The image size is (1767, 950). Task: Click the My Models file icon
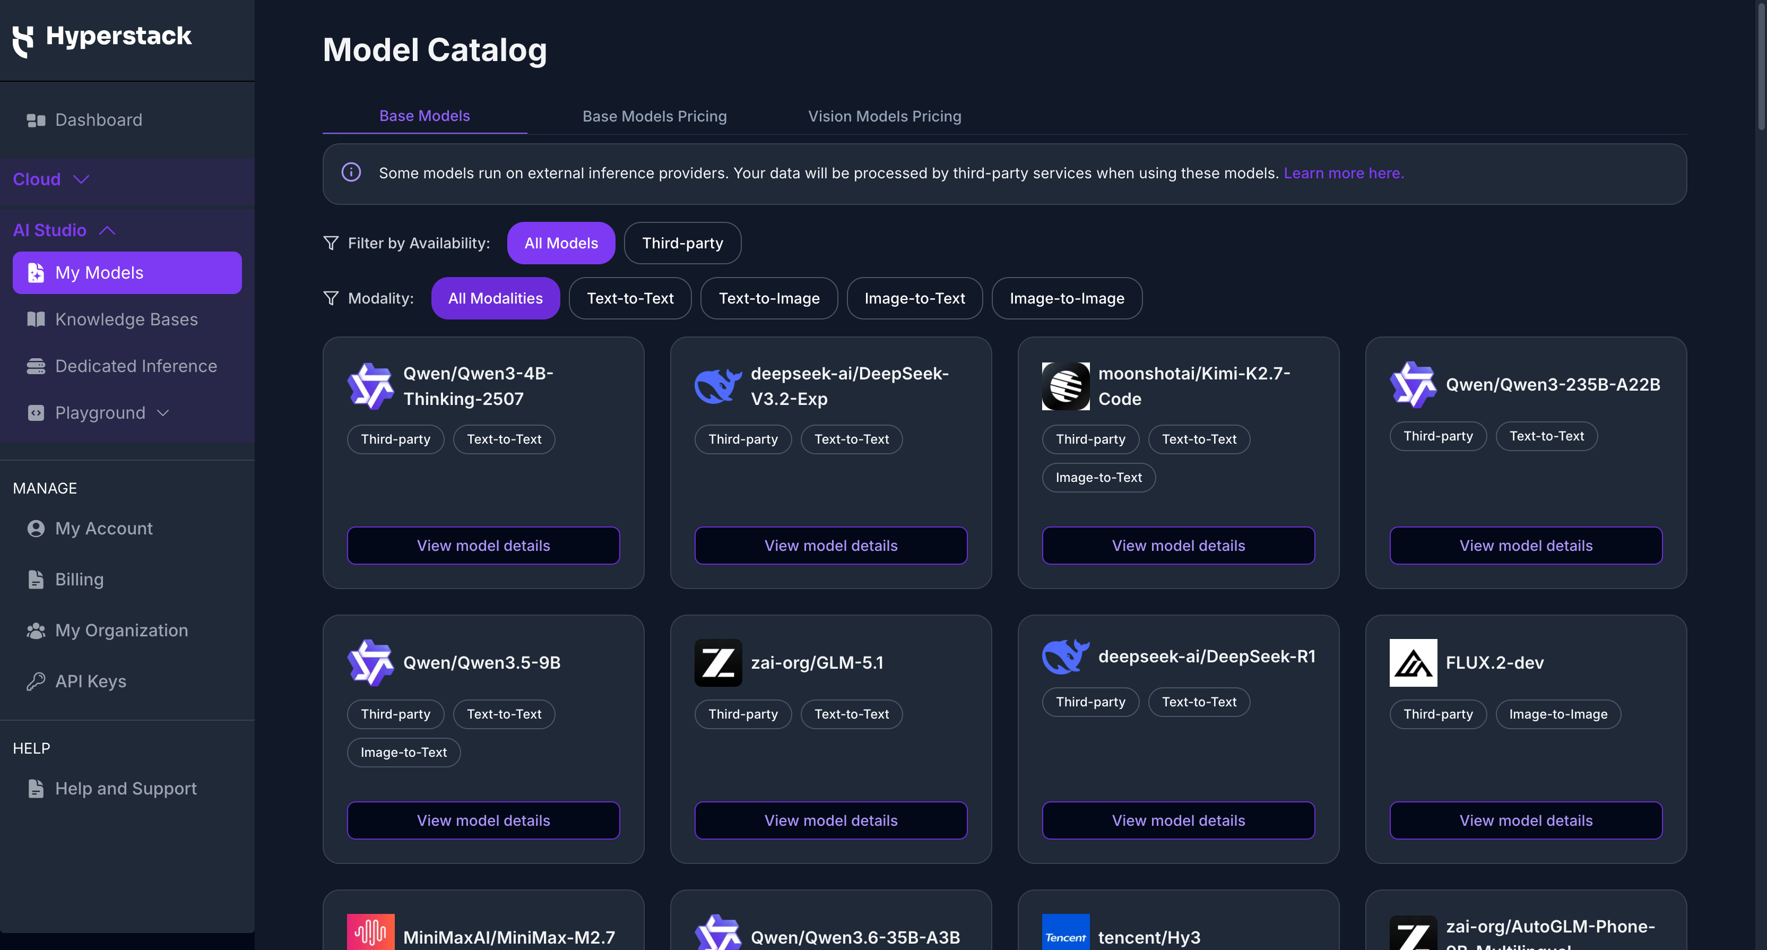click(36, 272)
